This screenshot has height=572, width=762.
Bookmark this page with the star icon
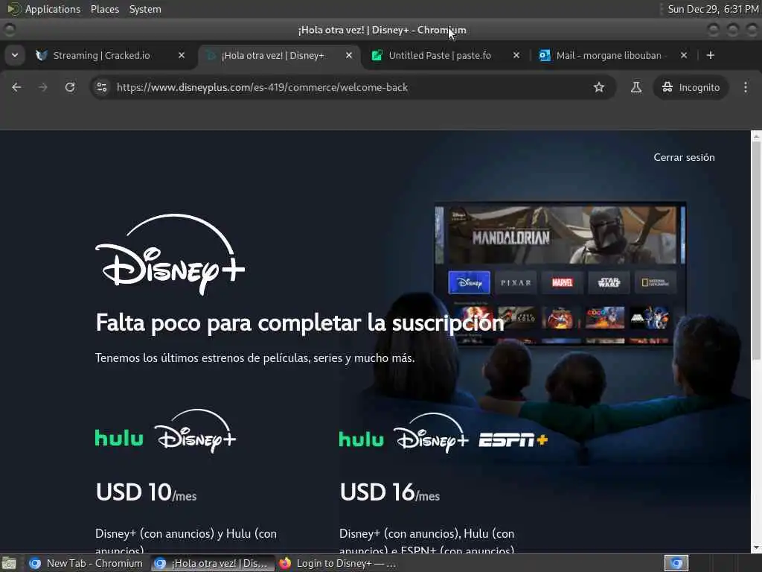pos(599,88)
